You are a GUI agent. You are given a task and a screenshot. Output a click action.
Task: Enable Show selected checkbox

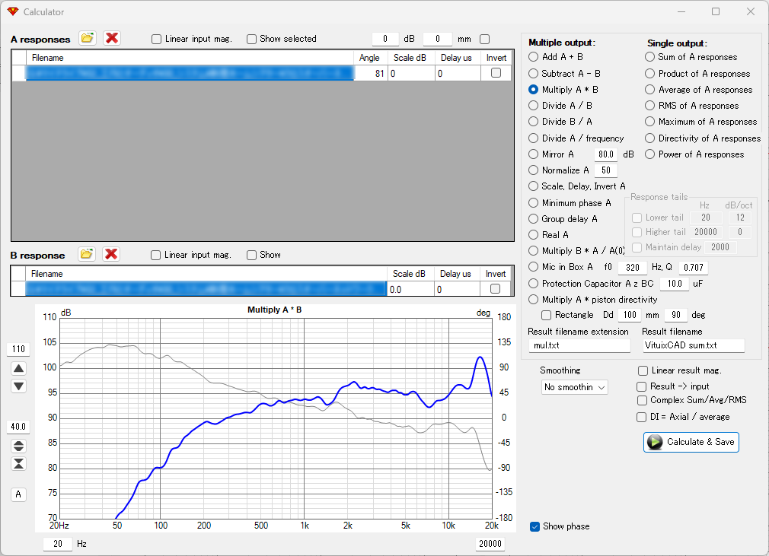coord(251,40)
